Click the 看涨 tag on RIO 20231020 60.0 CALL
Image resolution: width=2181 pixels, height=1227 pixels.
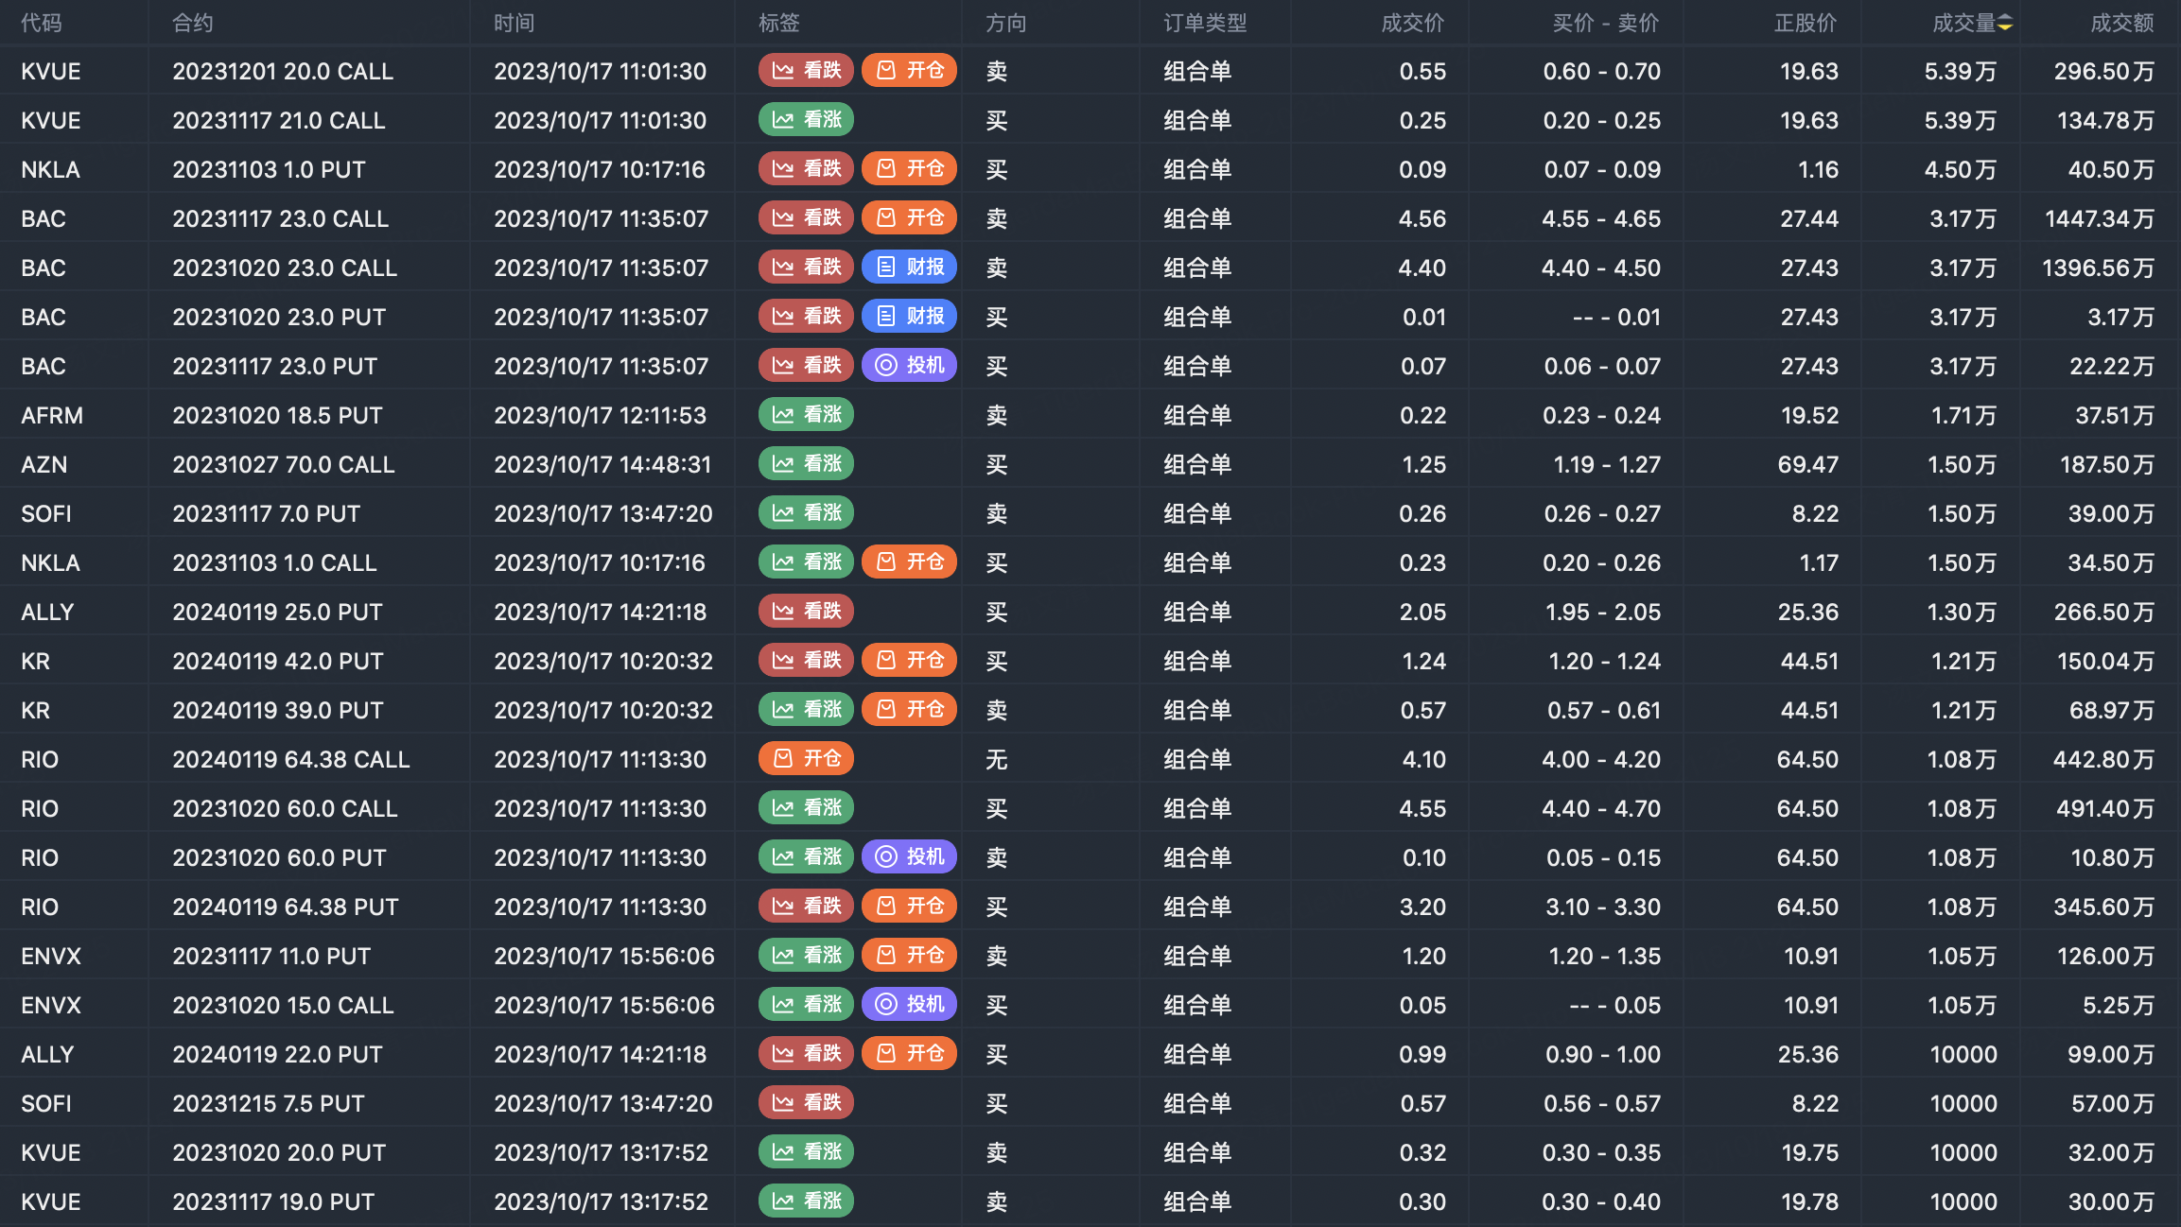806,808
